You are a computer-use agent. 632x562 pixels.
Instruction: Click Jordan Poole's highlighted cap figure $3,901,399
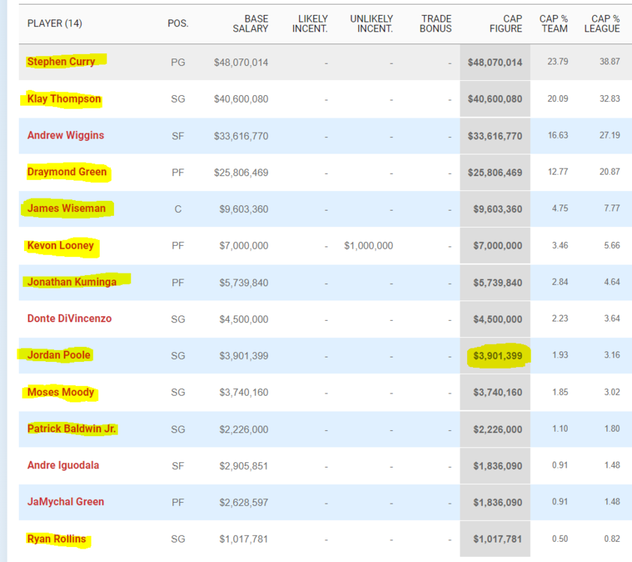497,355
